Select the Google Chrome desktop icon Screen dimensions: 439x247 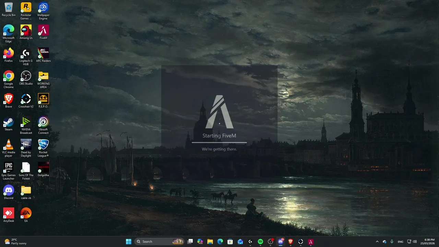tap(9, 80)
